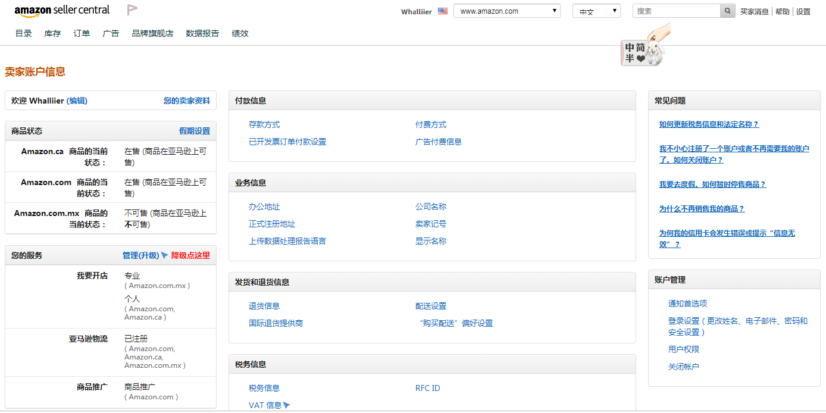The height and width of the screenshot is (413, 826).
Task: Open 已开发票订单付款设置 link
Action: (287, 142)
